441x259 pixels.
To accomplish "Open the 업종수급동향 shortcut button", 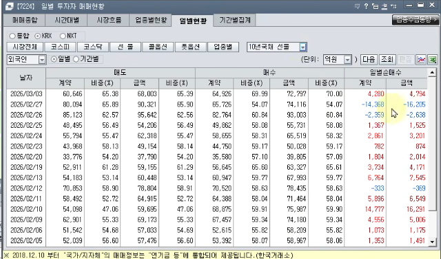I will pyautogui.click(x=416, y=20).
